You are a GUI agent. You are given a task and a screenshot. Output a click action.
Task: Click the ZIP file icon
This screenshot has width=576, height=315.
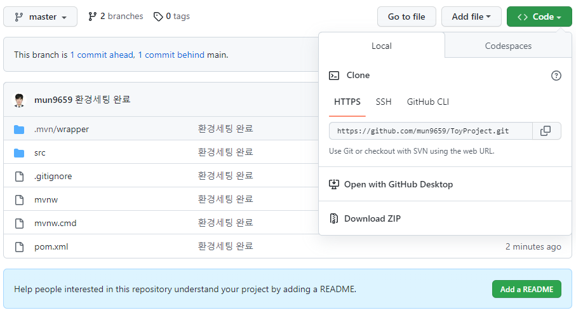[x=334, y=218]
